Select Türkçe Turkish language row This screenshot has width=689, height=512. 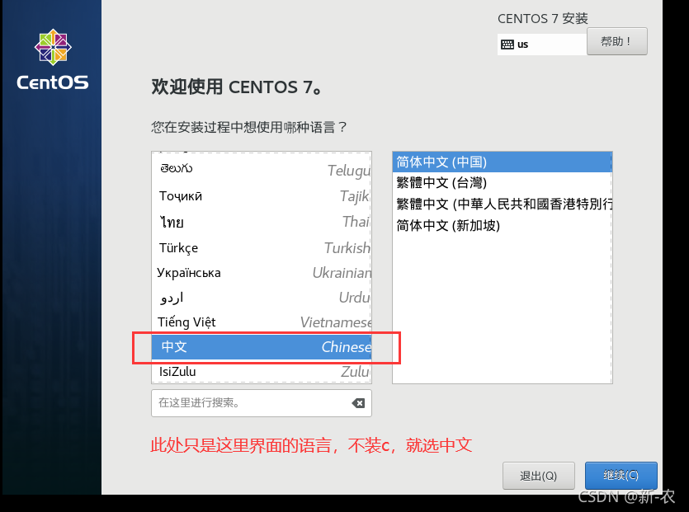tap(262, 247)
